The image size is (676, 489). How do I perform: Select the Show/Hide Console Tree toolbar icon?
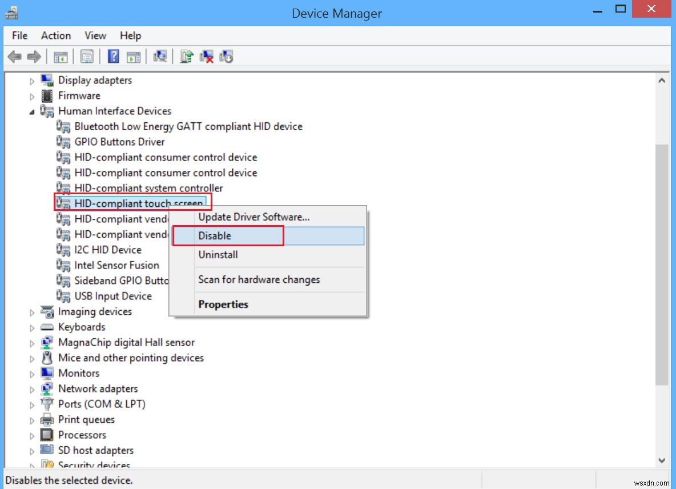click(60, 56)
